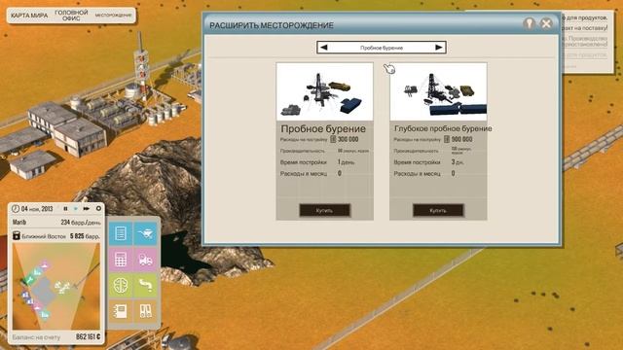
Task: Click the '3 дн.' build time value
Action: point(458,162)
